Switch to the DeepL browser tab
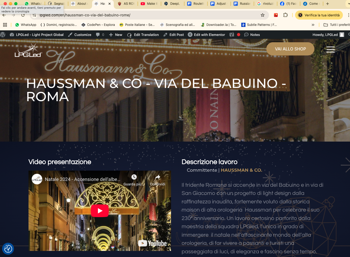This screenshot has height=257, width=350. coord(172,4)
